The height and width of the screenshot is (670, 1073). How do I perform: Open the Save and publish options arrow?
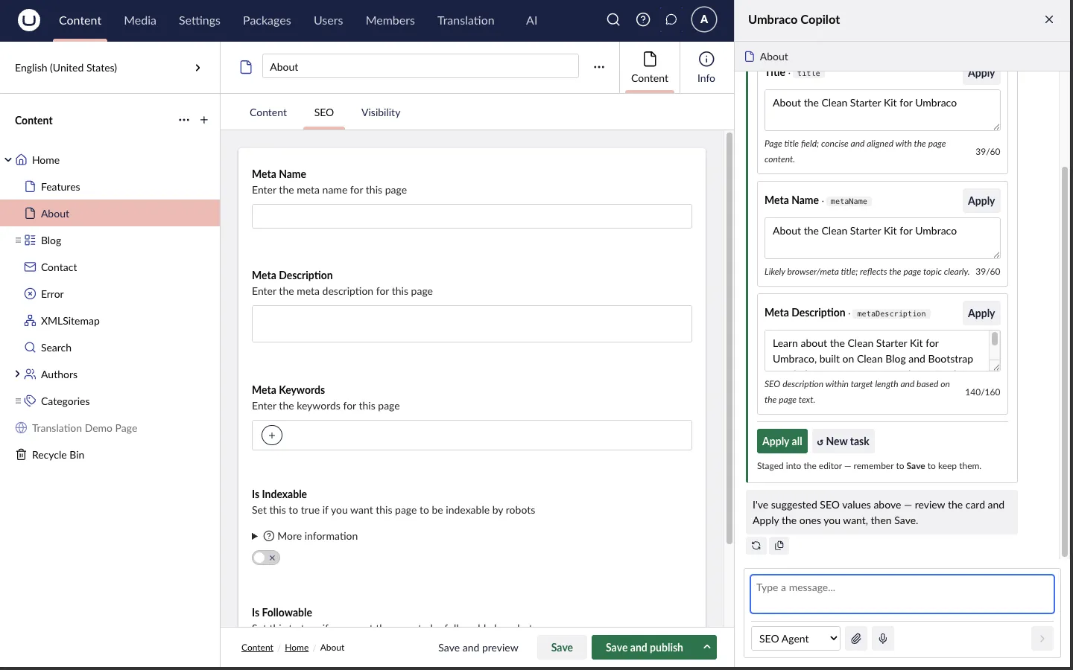point(706,648)
